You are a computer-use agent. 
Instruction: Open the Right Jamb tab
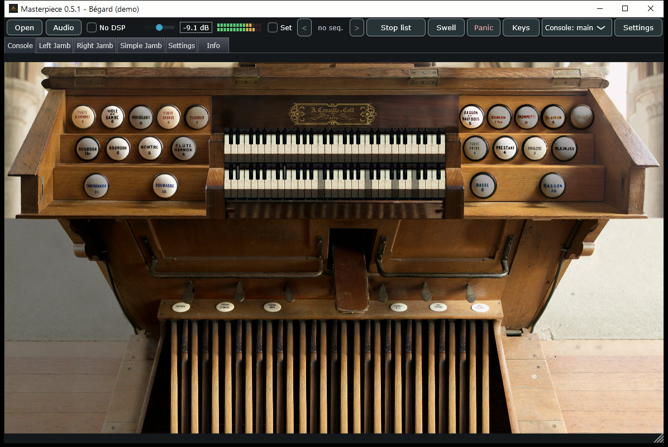(x=94, y=46)
